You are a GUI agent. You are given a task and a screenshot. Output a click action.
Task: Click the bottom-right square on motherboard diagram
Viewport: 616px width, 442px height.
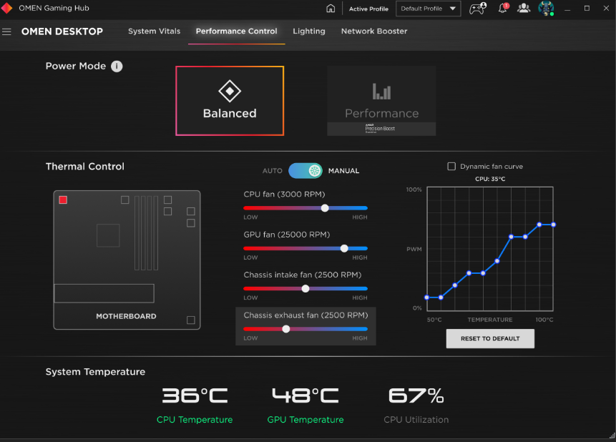[x=191, y=320]
